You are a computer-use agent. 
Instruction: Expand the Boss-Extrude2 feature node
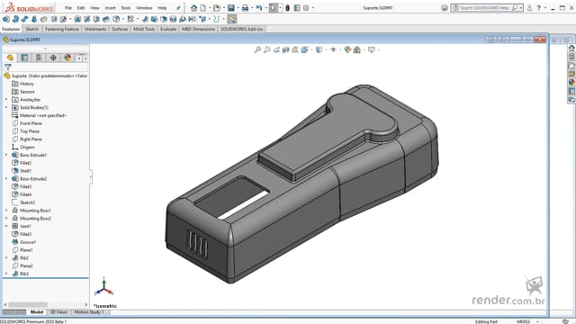click(6, 179)
